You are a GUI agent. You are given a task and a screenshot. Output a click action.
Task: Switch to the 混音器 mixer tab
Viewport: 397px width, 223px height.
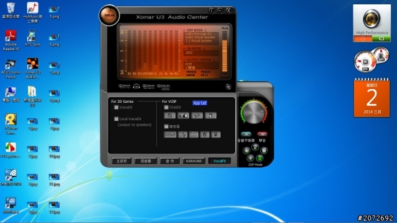pyautogui.click(x=146, y=161)
